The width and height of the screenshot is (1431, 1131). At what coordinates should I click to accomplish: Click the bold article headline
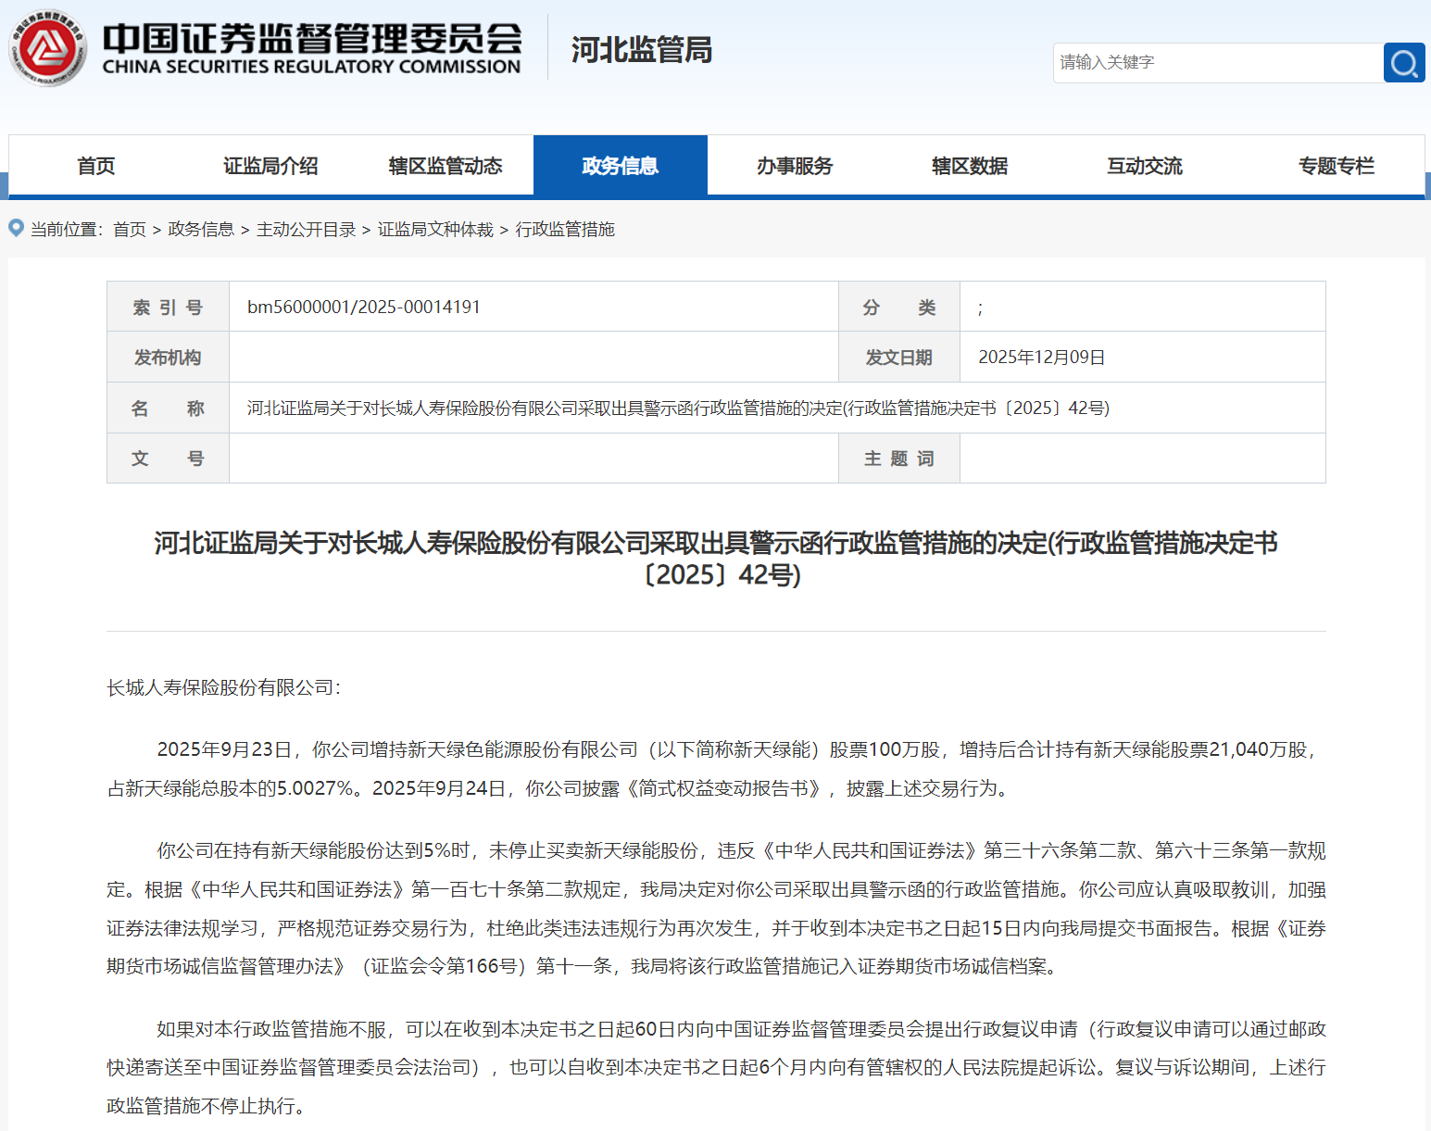[716, 559]
